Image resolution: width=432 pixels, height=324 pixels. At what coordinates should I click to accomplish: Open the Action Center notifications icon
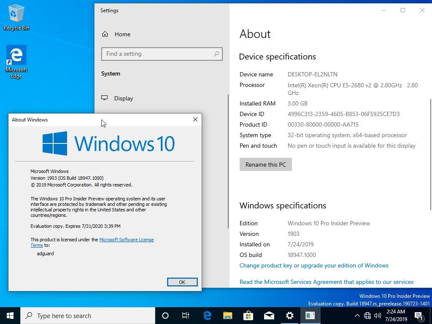coord(419,316)
